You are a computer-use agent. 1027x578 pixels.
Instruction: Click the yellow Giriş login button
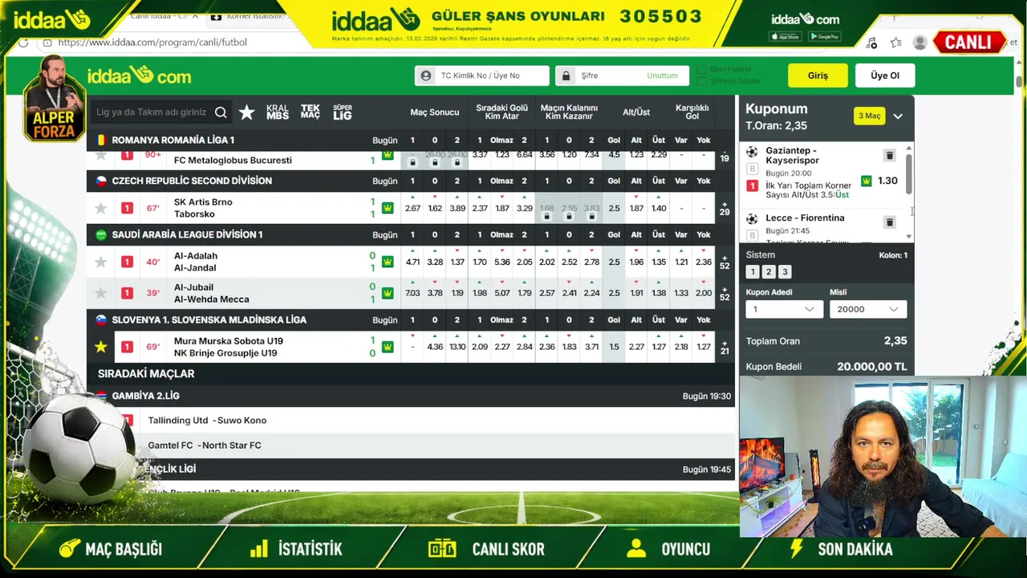pyautogui.click(x=818, y=75)
